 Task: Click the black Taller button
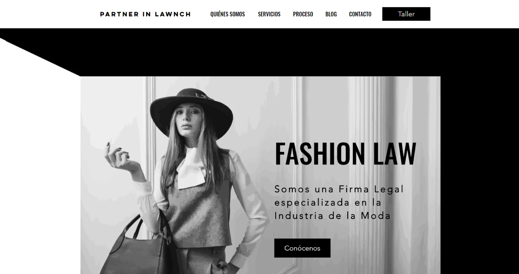coord(406,14)
